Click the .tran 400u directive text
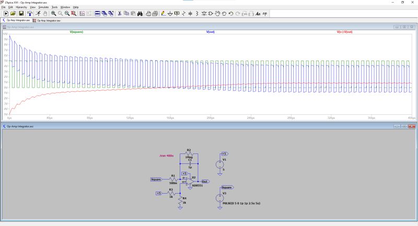The height and width of the screenshot is (226, 418). (166, 156)
